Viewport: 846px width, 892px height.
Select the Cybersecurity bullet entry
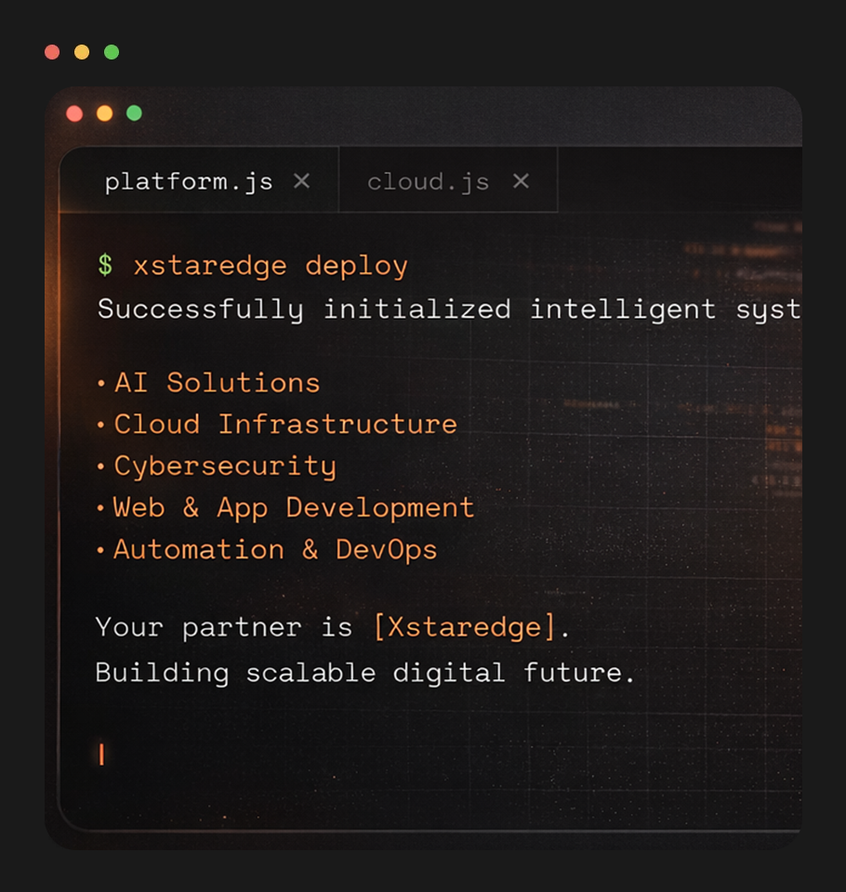[225, 466]
